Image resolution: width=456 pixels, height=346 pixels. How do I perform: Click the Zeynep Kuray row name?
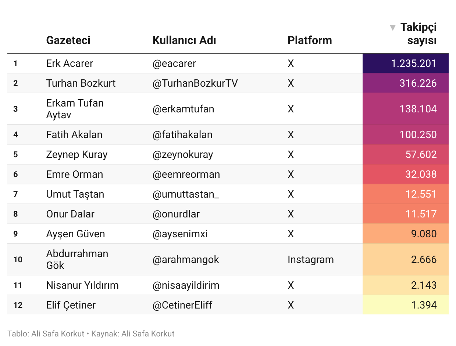77,154
